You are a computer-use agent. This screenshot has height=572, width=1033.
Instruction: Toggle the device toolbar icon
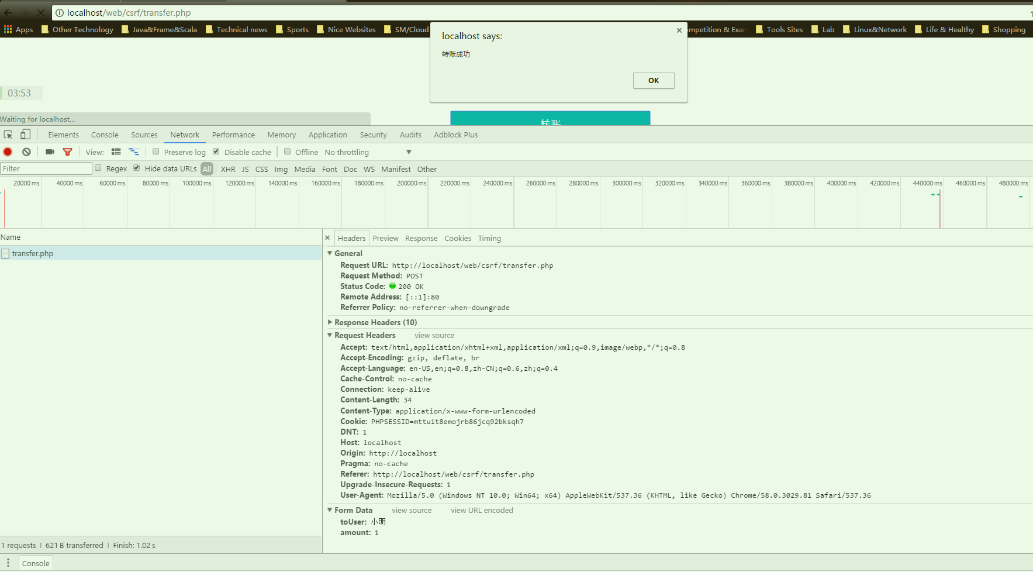pos(25,135)
